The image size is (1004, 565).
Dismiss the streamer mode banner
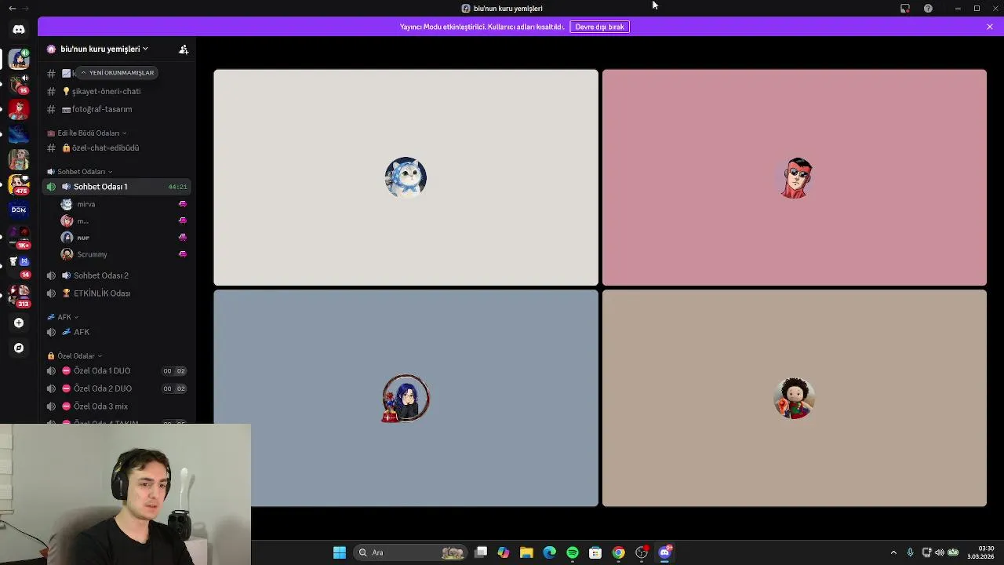[x=990, y=27]
